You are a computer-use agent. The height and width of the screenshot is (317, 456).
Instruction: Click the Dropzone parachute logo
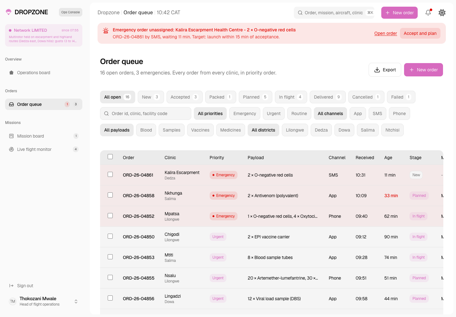(x=9, y=12)
